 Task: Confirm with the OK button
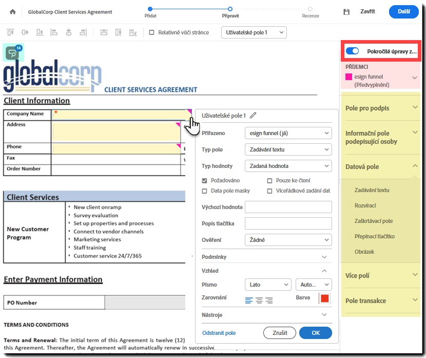pyautogui.click(x=316, y=333)
